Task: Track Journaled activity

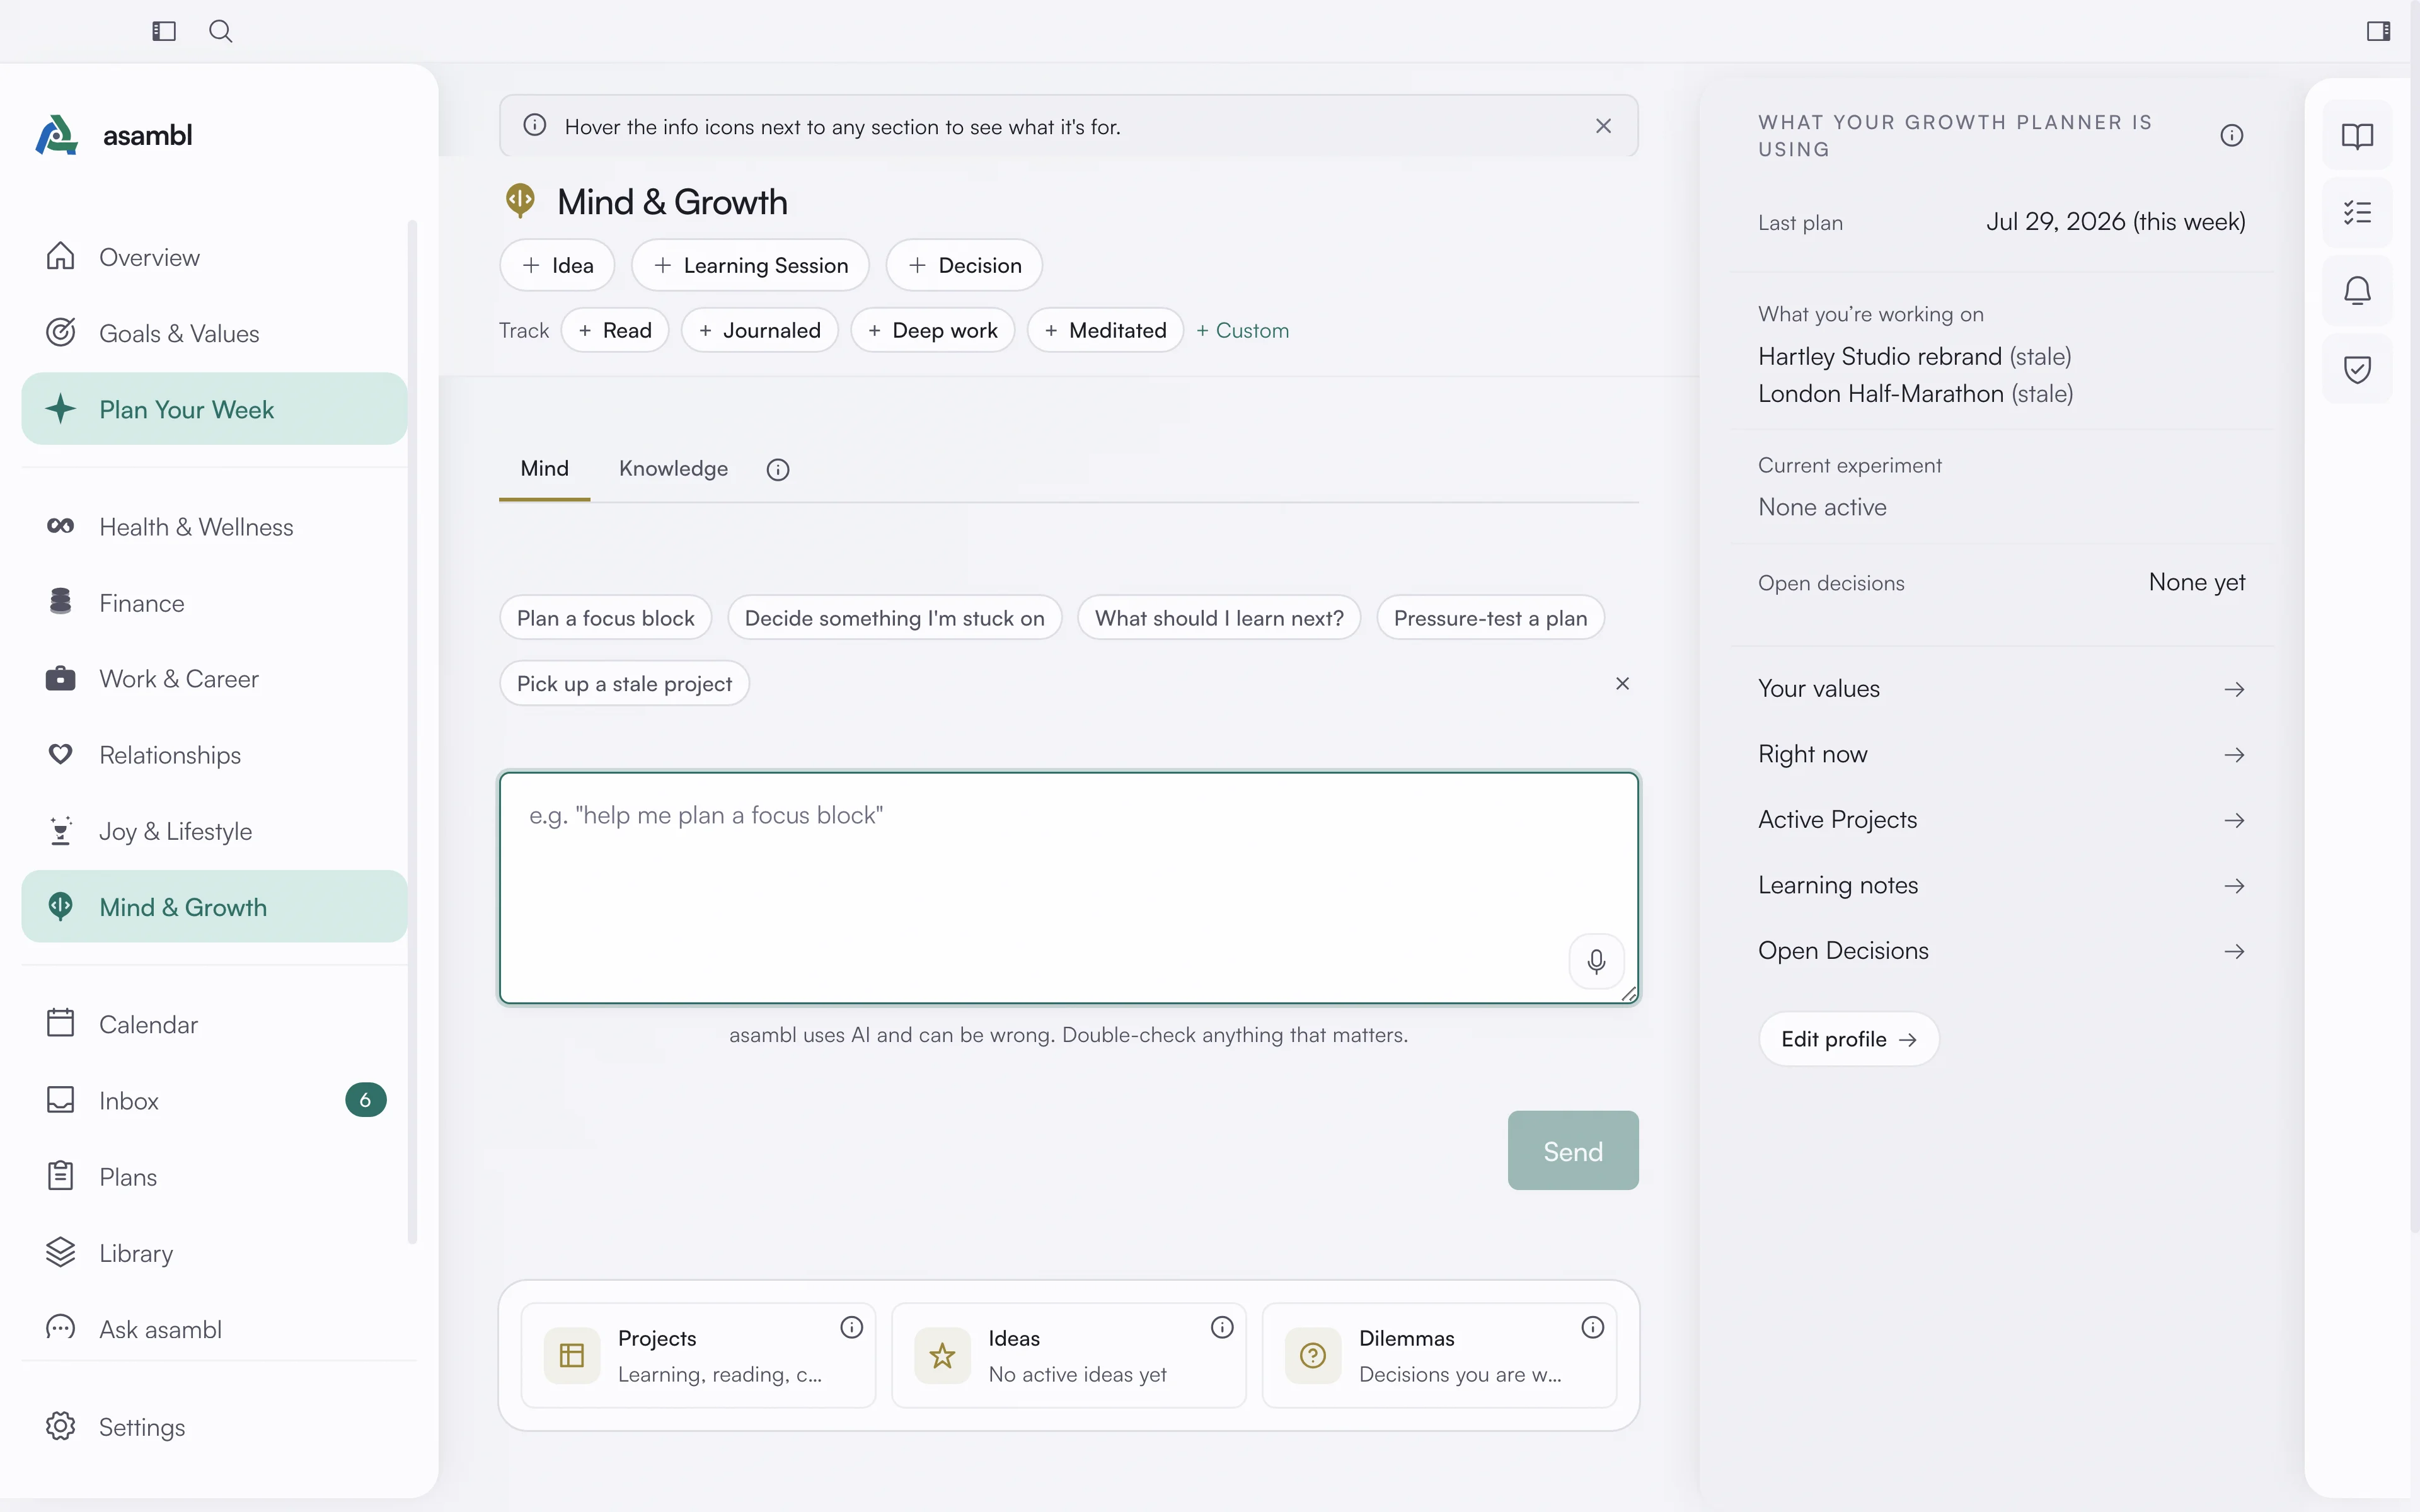Action: click(760, 330)
